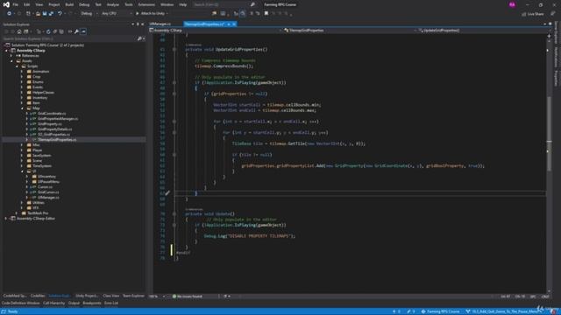This screenshot has height=315, width=561.
Task: Click the bookmark toolbar icon
Action: point(266,13)
